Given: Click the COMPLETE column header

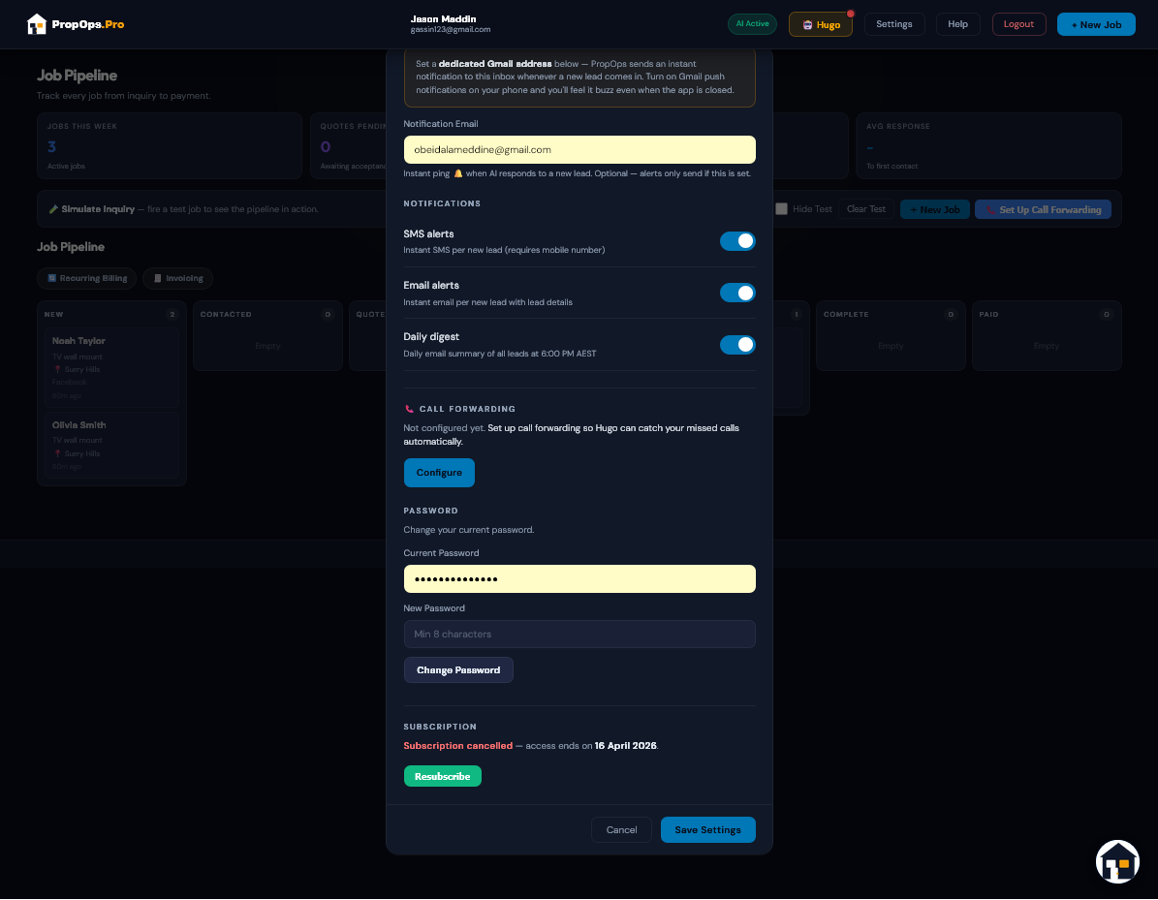Looking at the screenshot, I should 846,315.
